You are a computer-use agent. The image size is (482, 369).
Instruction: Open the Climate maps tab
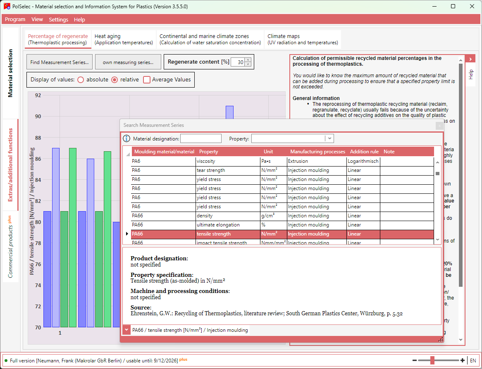pos(303,39)
